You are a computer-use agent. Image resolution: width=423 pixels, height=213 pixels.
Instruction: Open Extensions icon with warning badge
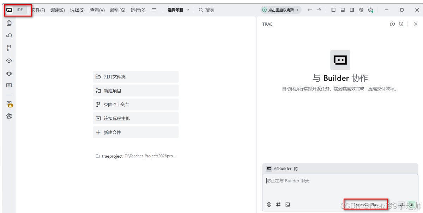(x=10, y=104)
